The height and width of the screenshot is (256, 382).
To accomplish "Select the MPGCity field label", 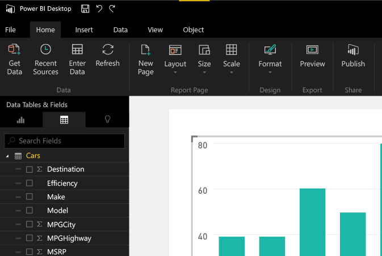I will [x=61, y=225].
